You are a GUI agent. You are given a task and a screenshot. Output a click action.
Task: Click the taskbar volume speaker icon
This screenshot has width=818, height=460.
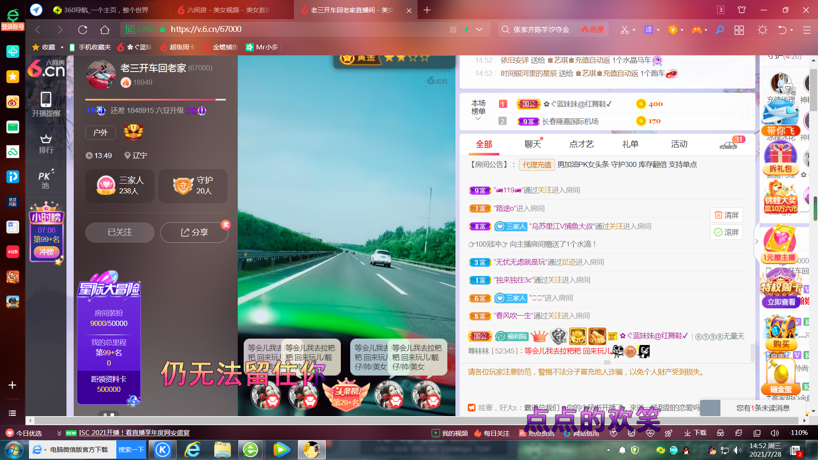point(737,450)
